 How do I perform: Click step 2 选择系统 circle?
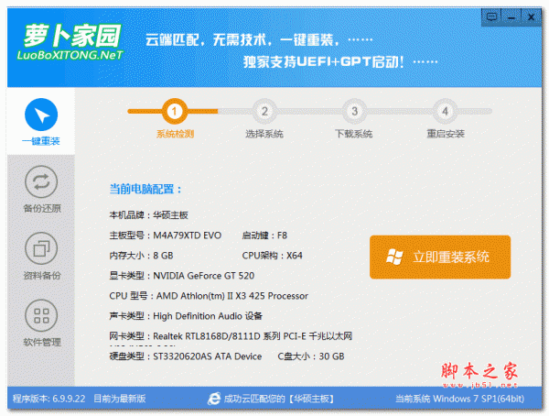pyautogui.click(x=264, y=112)
